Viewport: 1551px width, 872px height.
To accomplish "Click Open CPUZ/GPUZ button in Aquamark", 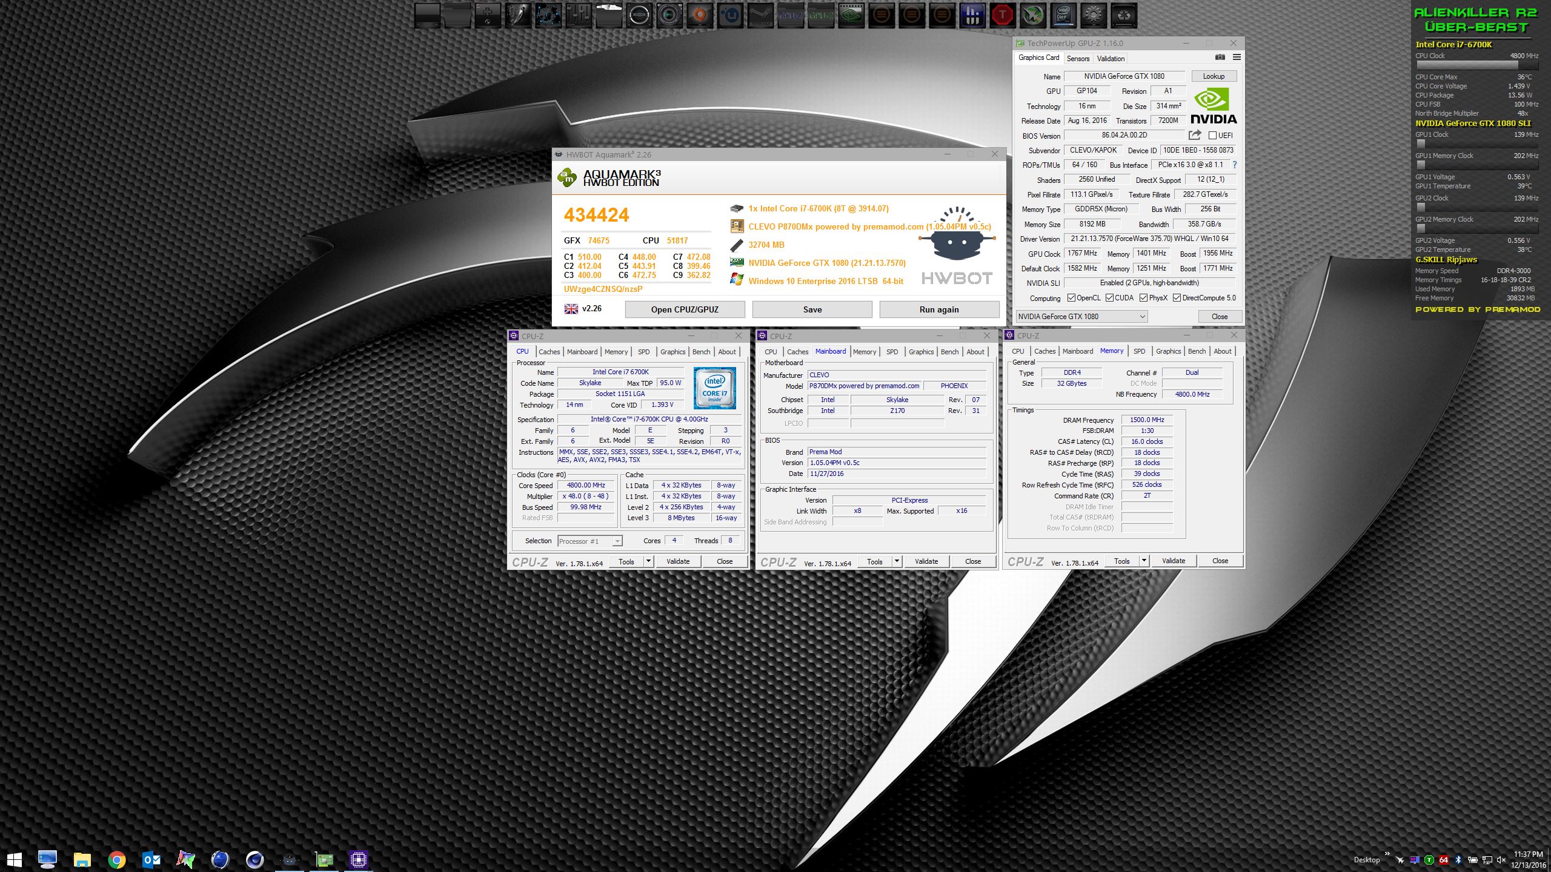I will coord(685,309).
